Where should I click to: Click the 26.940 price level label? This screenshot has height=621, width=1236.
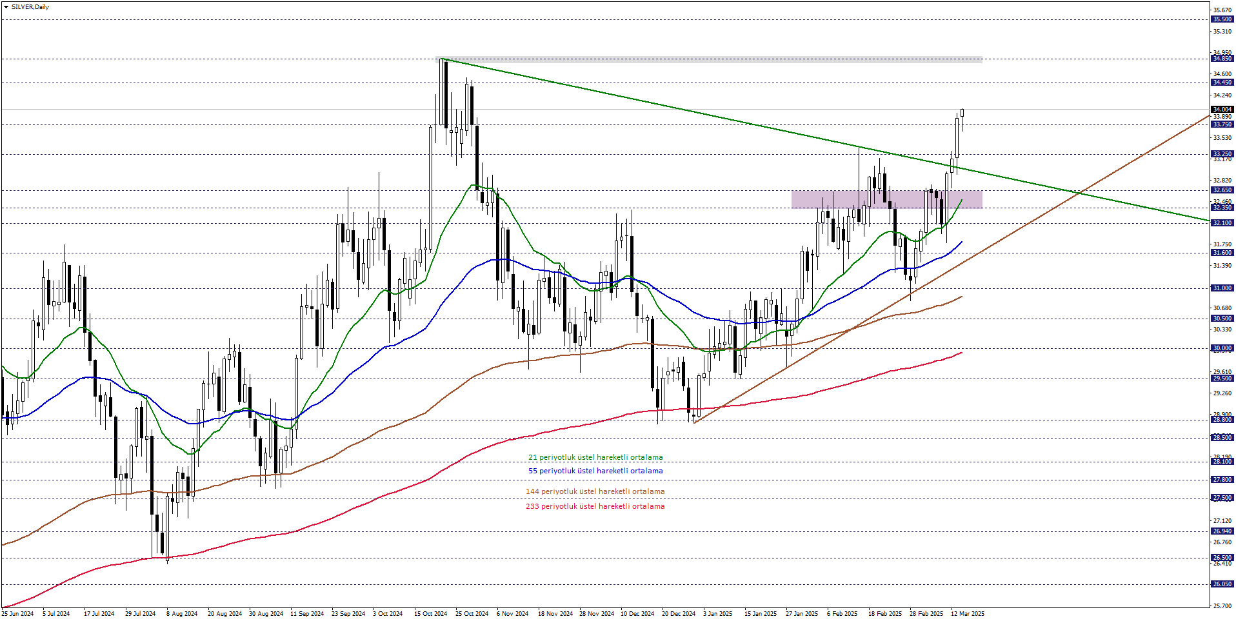(1222, 531)
